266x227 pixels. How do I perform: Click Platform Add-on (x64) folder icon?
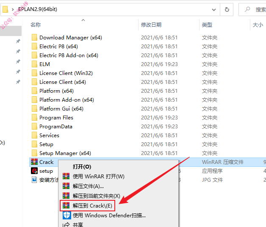(x=34, y=100)
